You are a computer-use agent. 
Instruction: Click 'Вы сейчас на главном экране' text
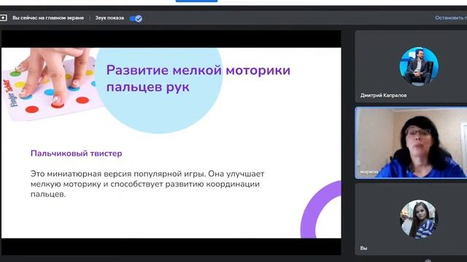[x=48, y=18]
